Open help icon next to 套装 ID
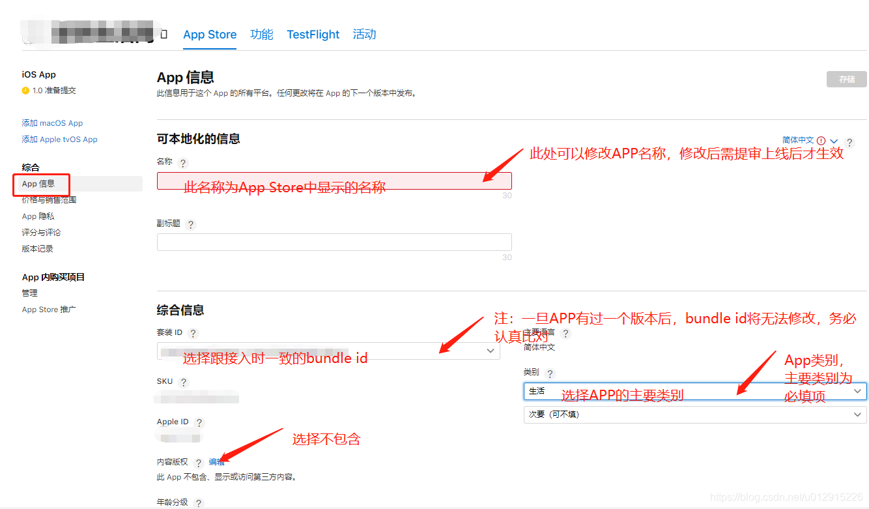The height and width of the screenshot is (509, 869). [193, 334]
